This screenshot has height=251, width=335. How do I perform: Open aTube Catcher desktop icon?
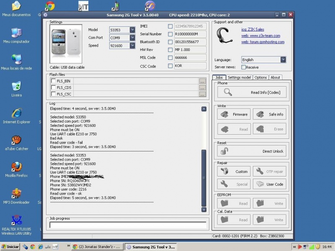16,143
